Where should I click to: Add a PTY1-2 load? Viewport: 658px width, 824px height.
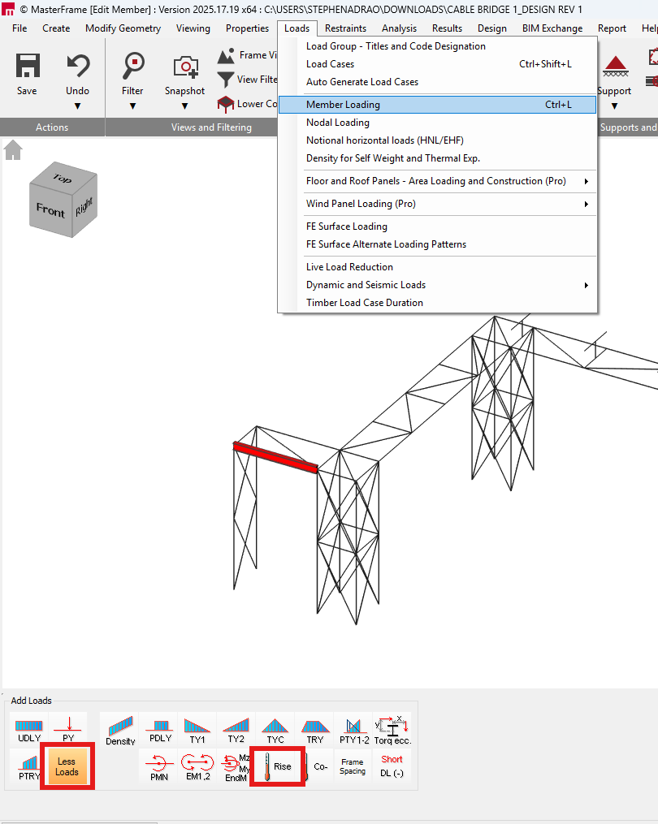click(354, 729)
